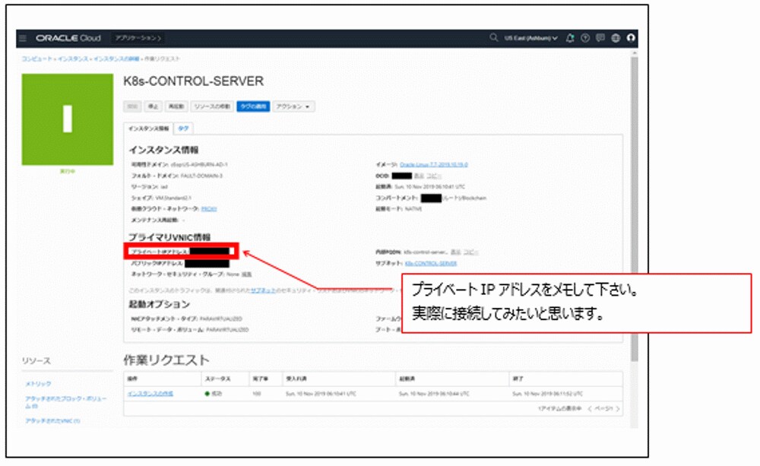Switch to the タグ tab
Image resolution: width=760 pixels, height=466 pixels.
[182, 127]
